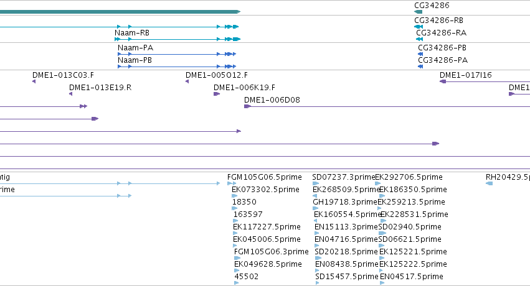Select the EK268509.5prime EST
530x286 pixels.
(x=346, y=190)
